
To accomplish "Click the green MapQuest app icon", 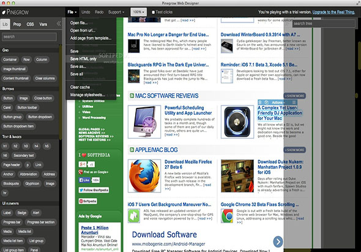I will point(134,216).
